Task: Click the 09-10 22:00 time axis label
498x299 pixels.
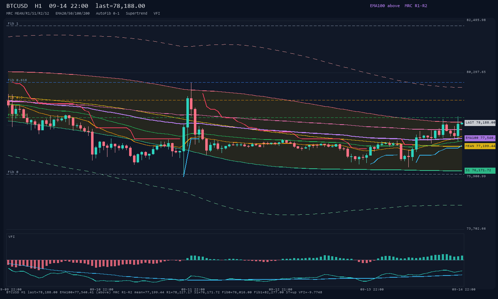Action: pos(102,289)
